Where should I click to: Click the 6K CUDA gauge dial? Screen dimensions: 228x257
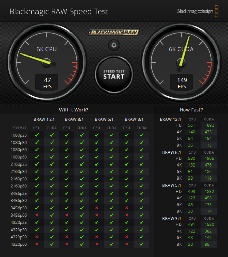click(181, 62)
